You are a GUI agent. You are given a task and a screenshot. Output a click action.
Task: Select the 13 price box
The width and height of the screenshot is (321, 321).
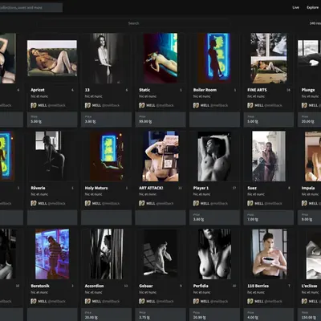coord(106,120)
